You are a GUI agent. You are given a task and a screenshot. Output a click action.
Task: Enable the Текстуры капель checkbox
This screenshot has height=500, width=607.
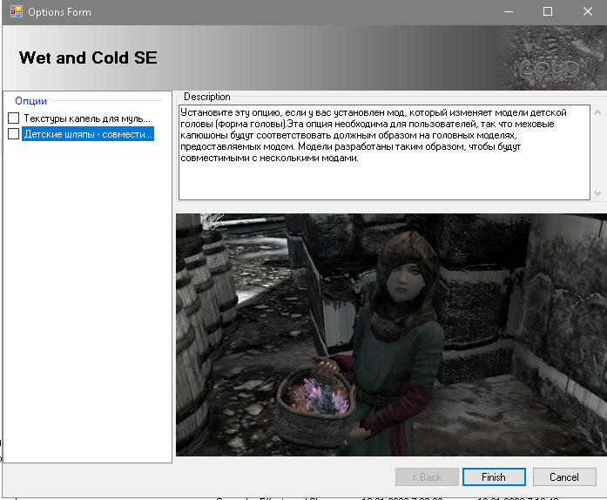coord(13,118)
